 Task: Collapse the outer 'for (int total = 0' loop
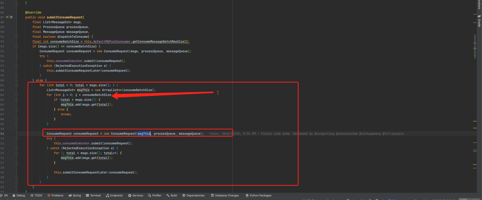click(17, 85)
